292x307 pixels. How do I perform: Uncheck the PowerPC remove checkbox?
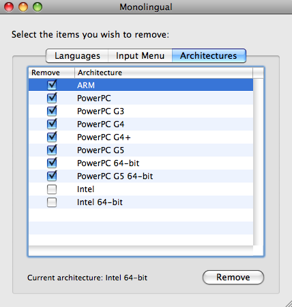click(52, 98)
